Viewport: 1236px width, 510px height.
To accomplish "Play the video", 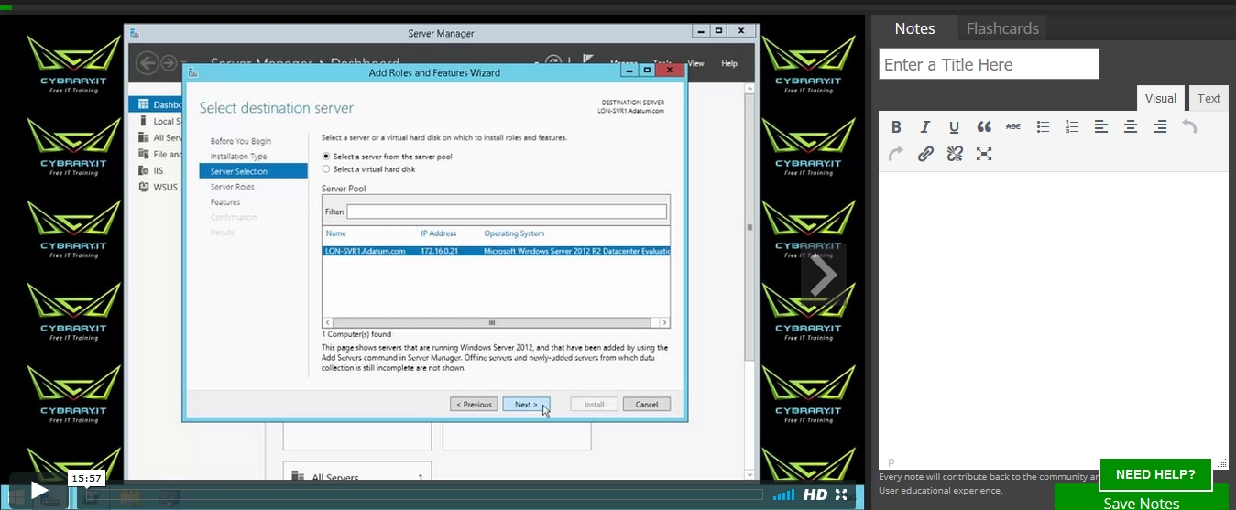I will (38, 491).
